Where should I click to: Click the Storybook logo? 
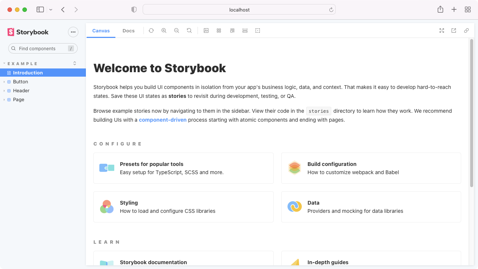(28, 32)
